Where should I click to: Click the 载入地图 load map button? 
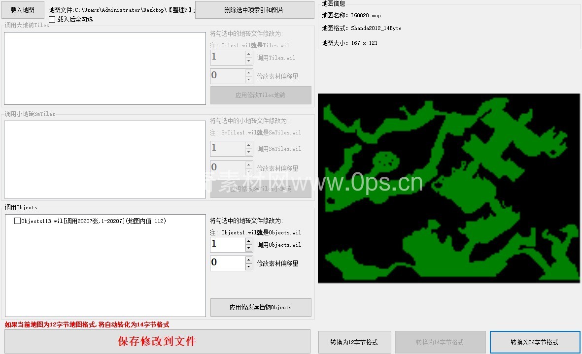(23, 10)
